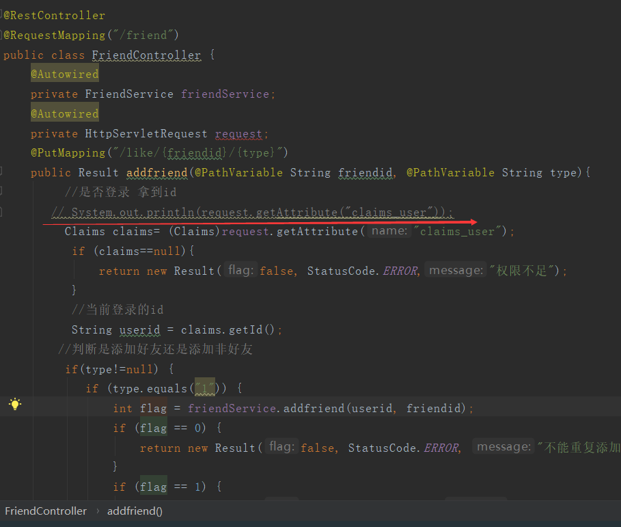Click the underlined FriendController class name in code
This screenshot has width=621, height=527.
tap(146, 55)
